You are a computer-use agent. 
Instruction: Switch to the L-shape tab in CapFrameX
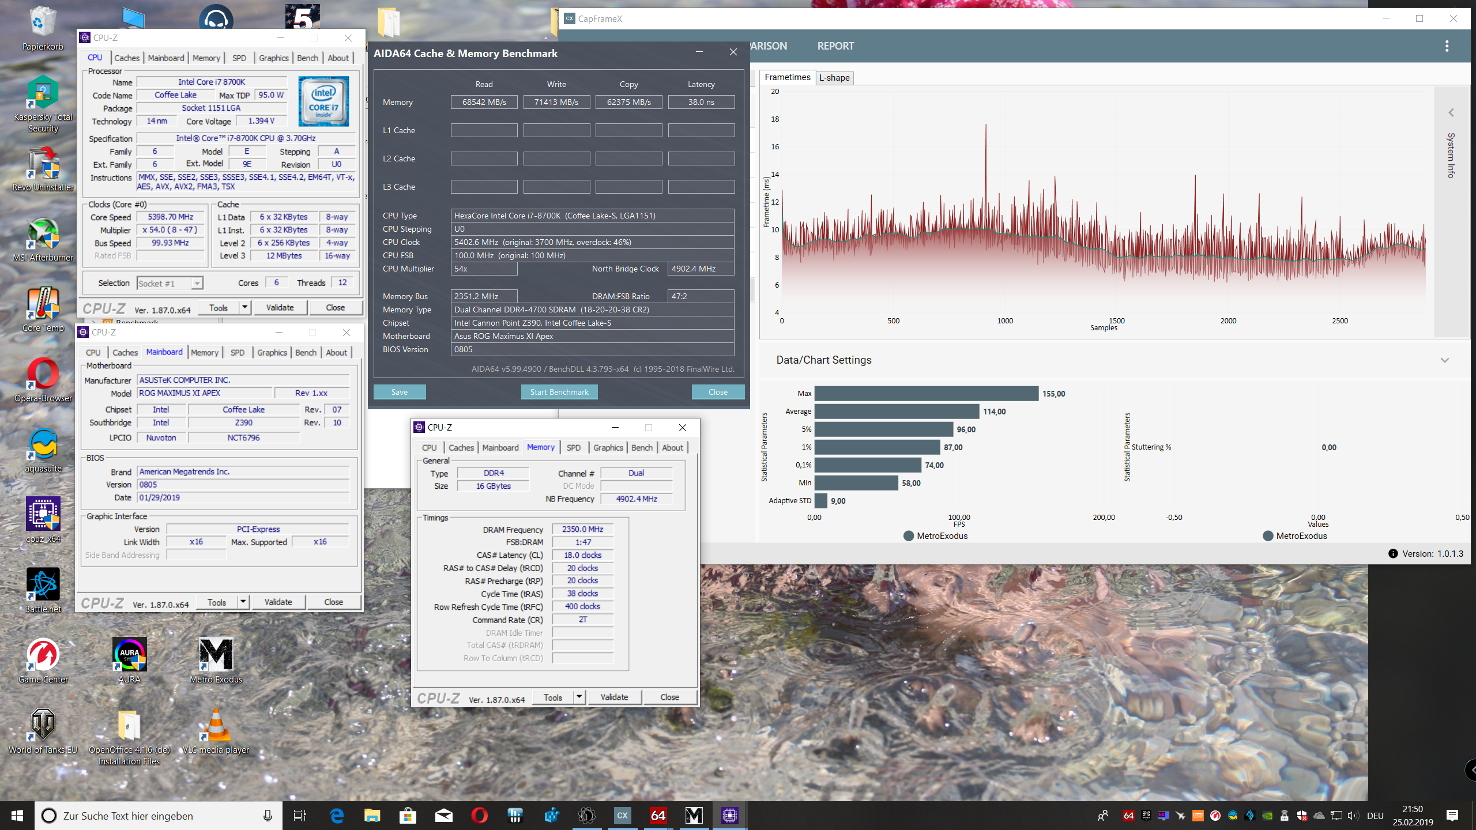click(x=834, y=77)
